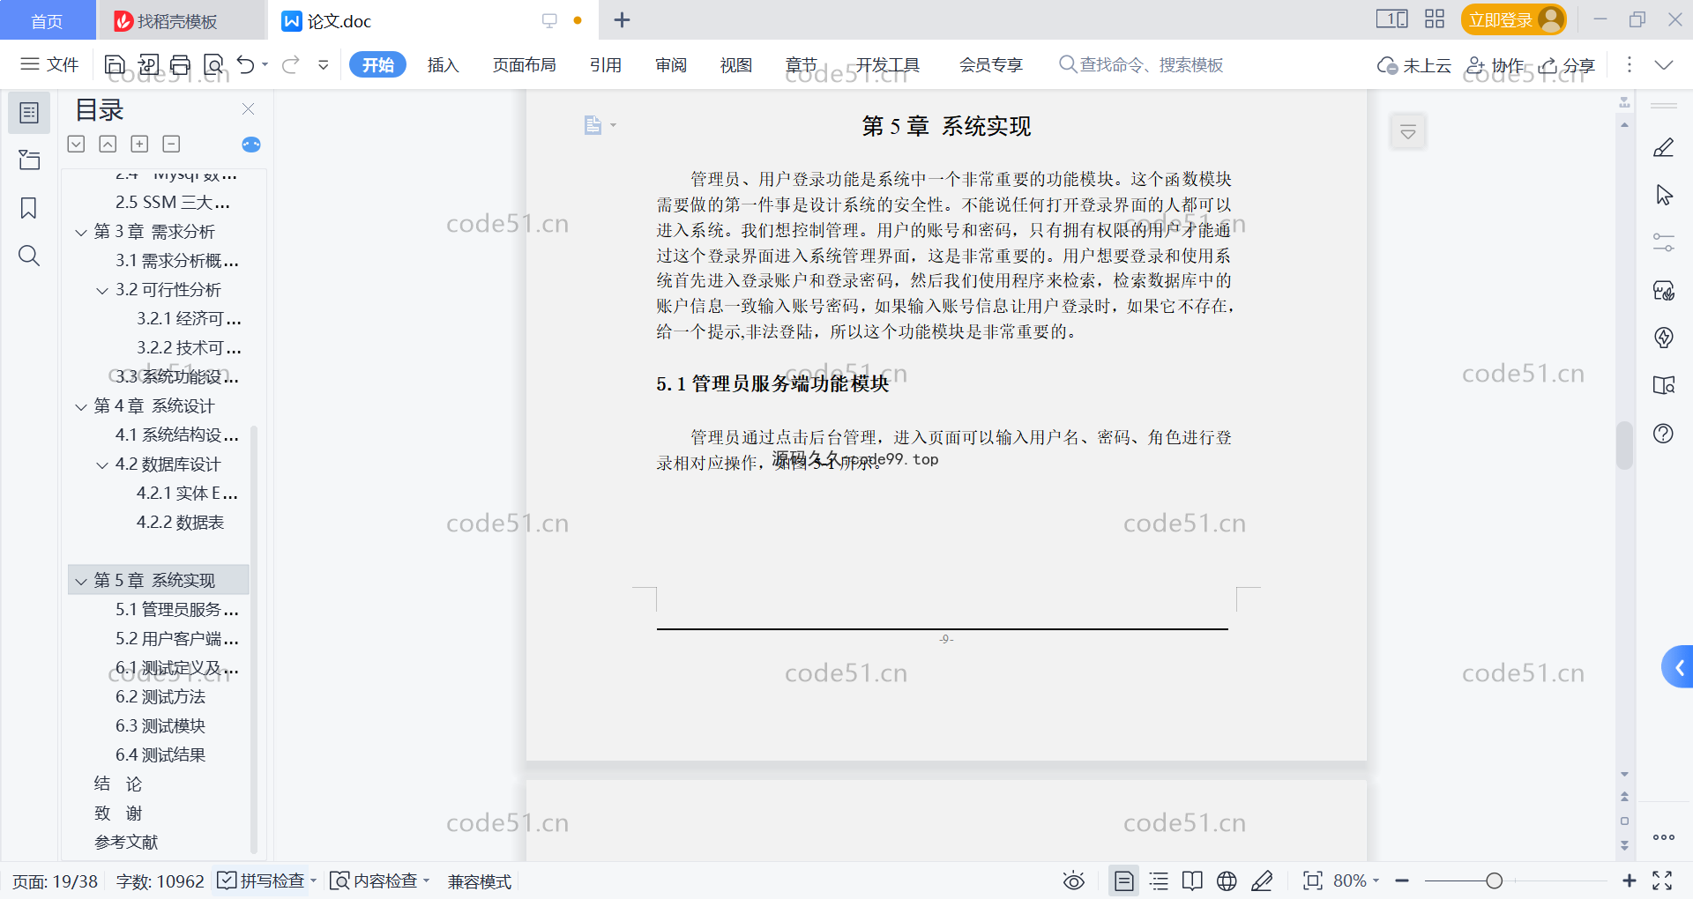The image size is (1693, 899).
Task: Click the fit-page zoom icon
Action: click(1313, 881)
